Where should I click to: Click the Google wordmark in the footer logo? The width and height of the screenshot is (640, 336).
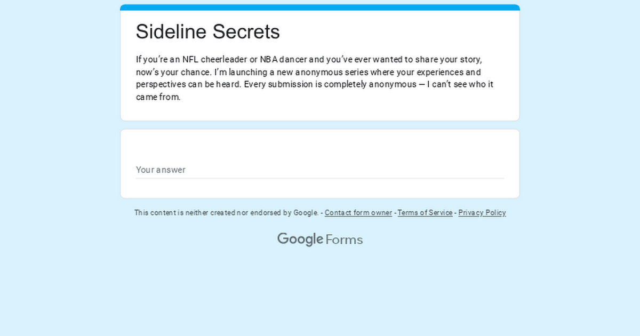[x=300, y=239]
